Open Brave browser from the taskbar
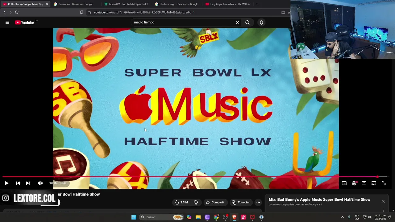The width and height of the screenshot is (395, 222). (234, 217)
